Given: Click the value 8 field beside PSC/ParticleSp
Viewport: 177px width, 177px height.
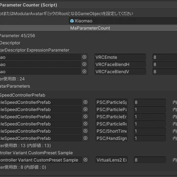Looking at the screenshot, I should point(150,102).
